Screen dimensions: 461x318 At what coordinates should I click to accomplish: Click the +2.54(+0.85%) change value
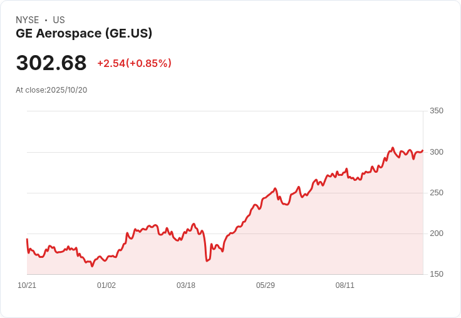point(135,63)
